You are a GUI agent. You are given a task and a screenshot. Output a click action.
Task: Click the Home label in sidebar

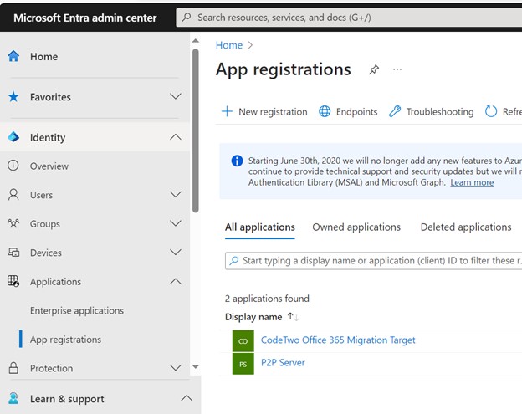pos(43,57)
